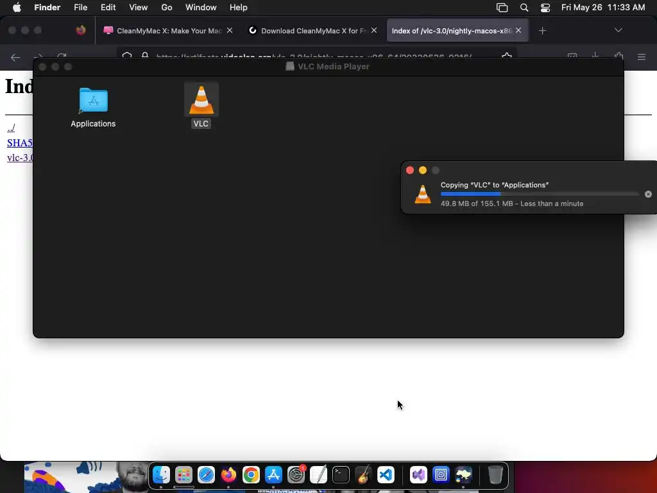
Task: Open the Help menu
Action: (239, 7)
